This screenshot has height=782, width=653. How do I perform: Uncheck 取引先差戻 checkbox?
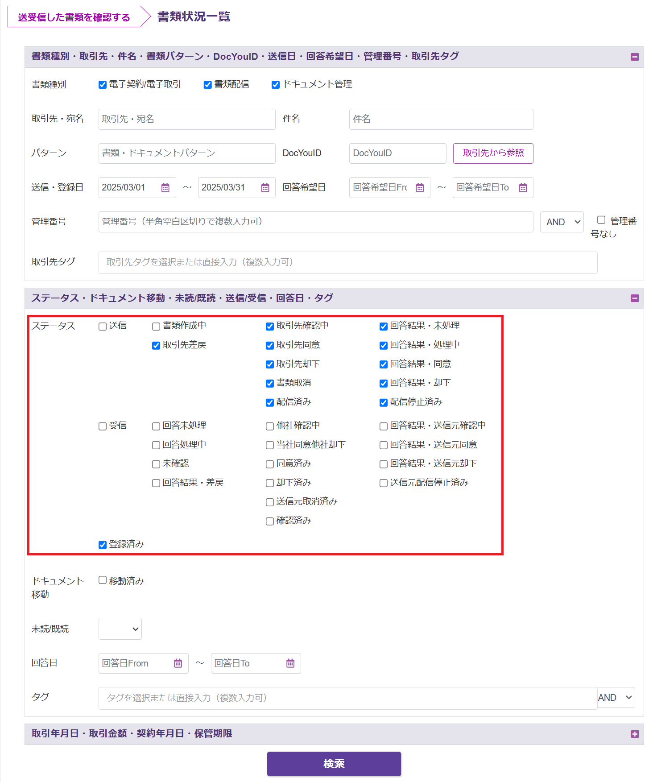click(156, 346)
